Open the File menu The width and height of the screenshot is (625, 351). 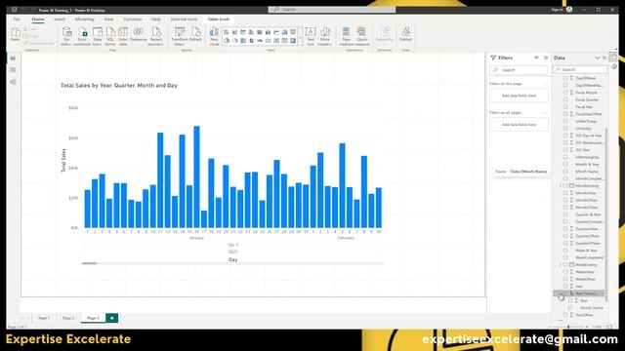pos(17,19)
